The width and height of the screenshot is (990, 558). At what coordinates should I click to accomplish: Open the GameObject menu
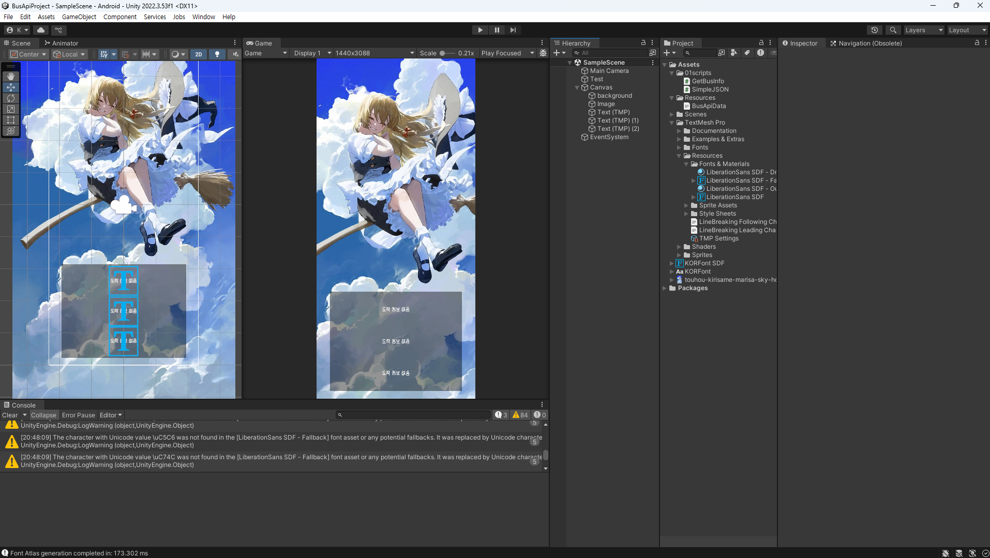click(79, 17)
